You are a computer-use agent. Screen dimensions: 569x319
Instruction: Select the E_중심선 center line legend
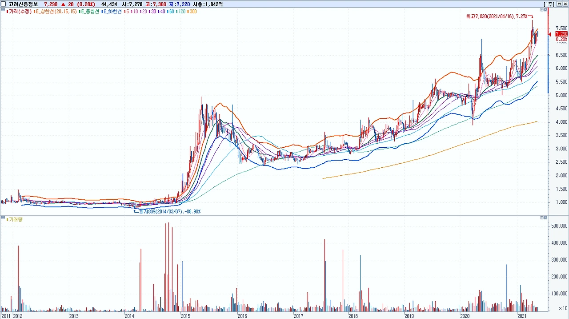[90, 11]
